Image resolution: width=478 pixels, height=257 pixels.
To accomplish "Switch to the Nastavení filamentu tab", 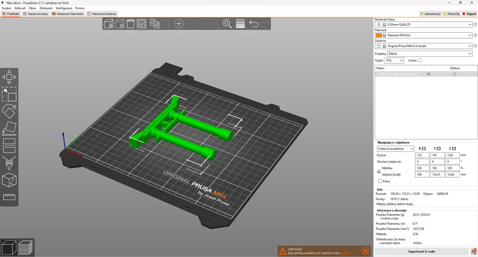I will [68, 14].
